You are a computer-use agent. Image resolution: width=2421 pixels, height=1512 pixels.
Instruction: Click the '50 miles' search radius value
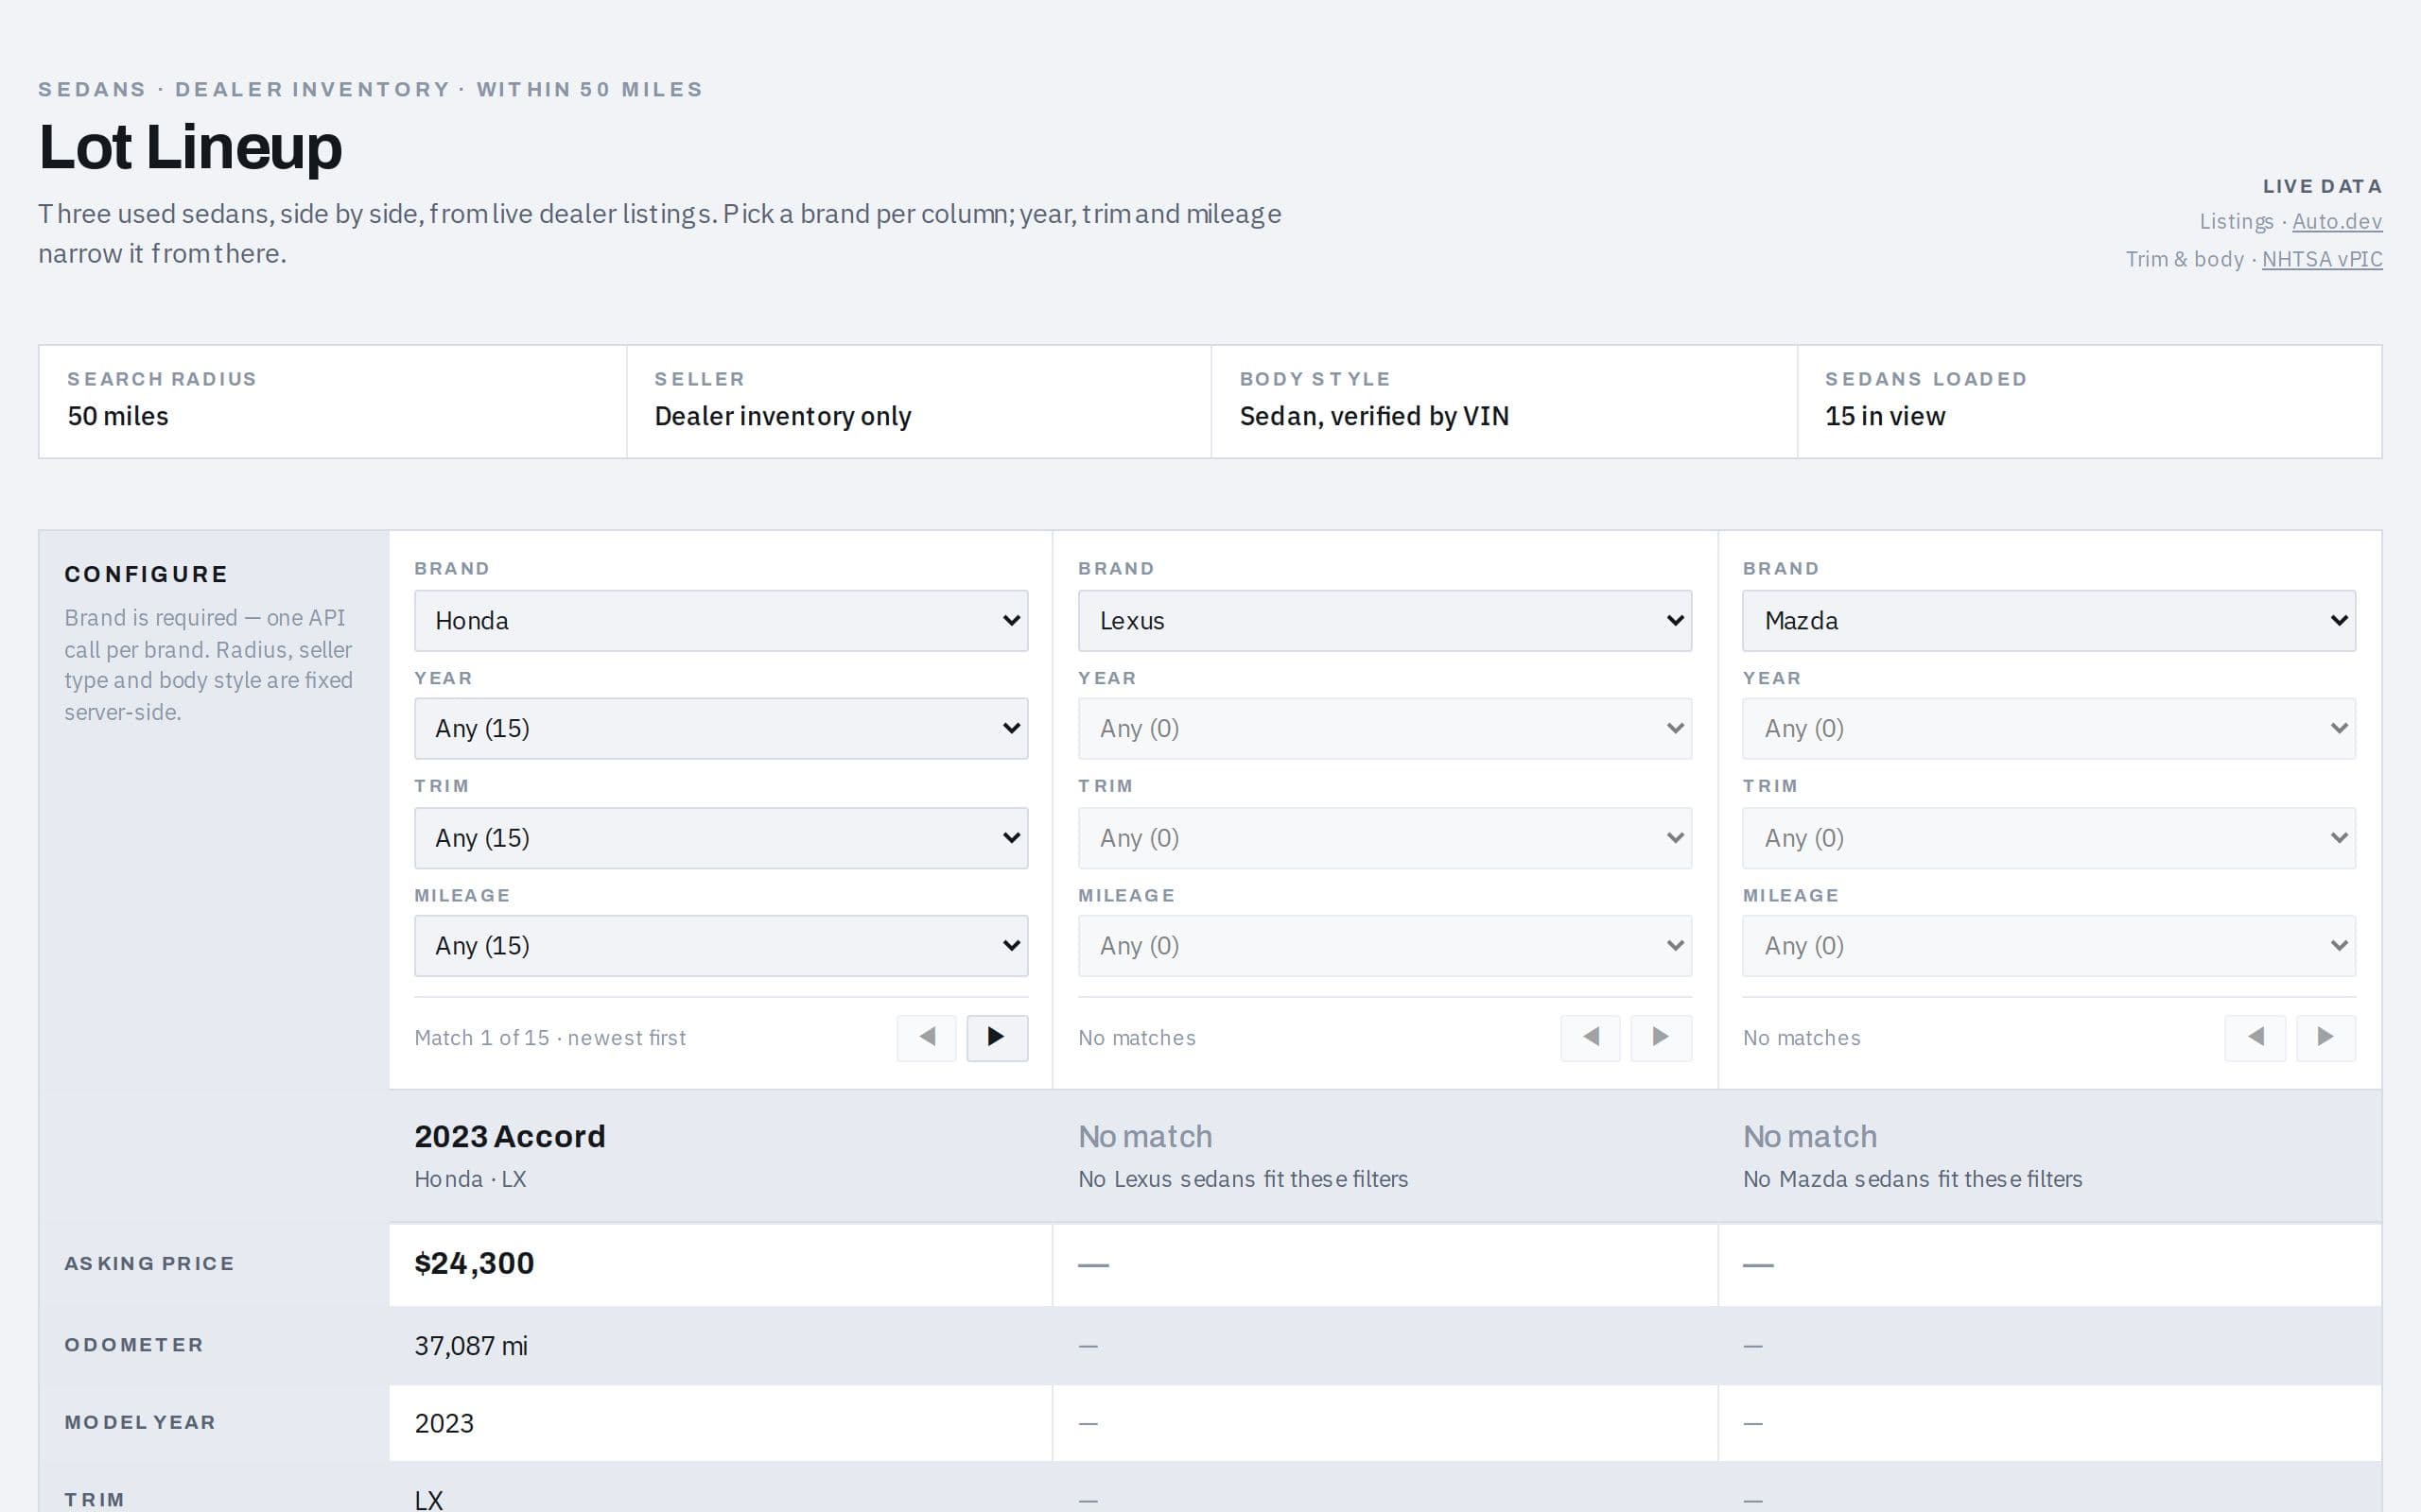tap(118, 416)
